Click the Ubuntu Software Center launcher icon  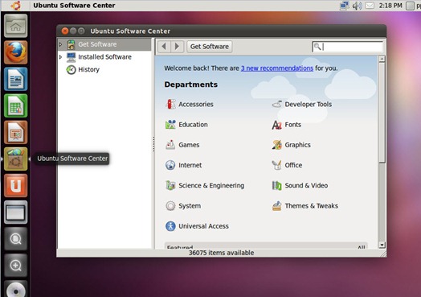[15, 159]
